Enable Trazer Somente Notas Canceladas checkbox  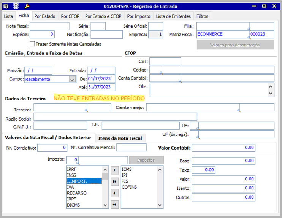click(x=32, y=44)
